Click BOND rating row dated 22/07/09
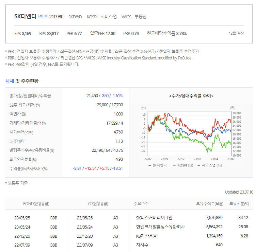Screen dimensions: 255x252 [x=36, y=245]
